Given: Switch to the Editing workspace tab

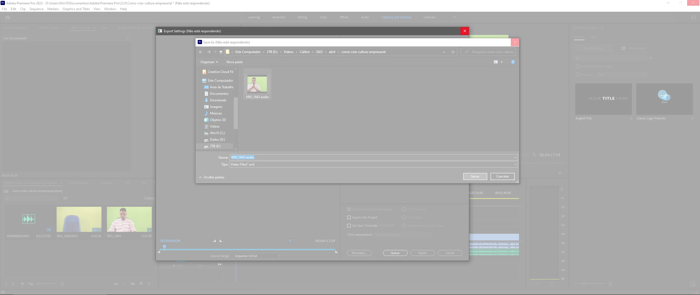Looking at the screenshot, I should 302,17.
